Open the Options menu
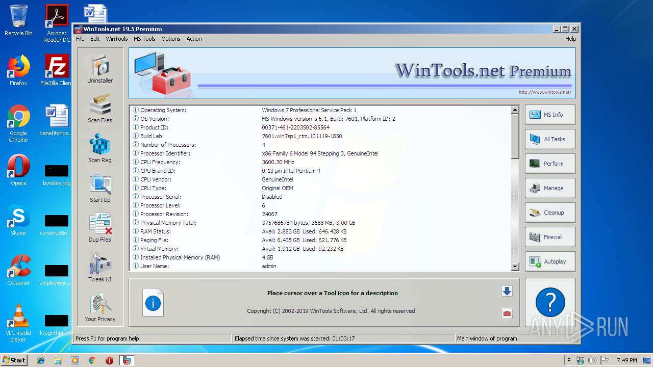Image resolution: width=653 pixels, height=367 pixels. coord(171,39)
